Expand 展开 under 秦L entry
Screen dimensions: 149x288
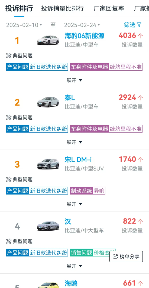coord(74,142)
